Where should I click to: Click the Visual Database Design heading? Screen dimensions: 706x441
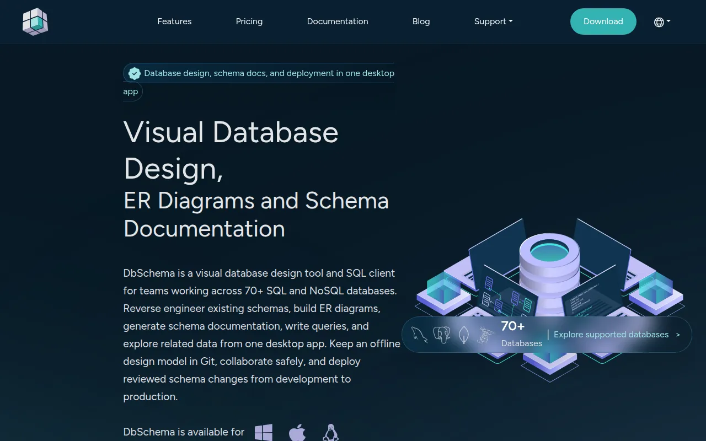point(231,150)
